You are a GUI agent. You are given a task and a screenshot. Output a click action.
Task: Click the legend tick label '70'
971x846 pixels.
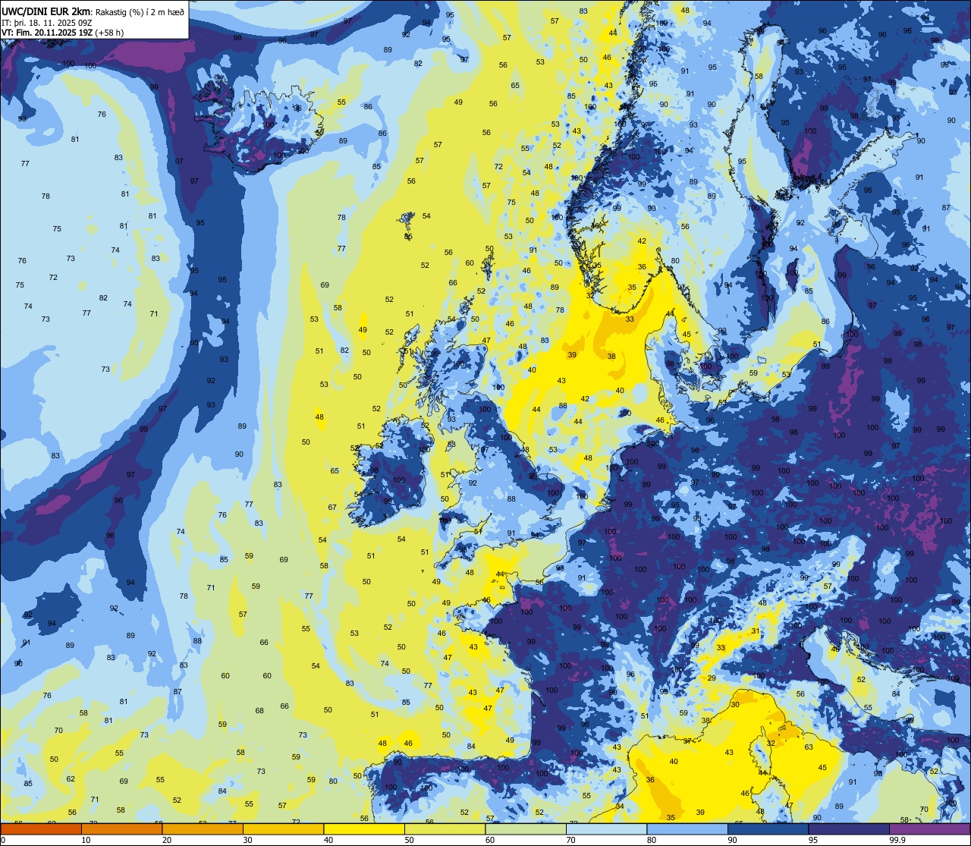pos(570,840)
